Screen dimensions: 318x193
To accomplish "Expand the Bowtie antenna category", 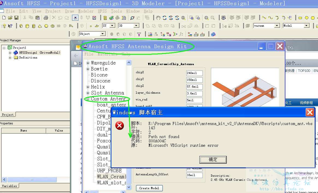I will [x=88, y=69].
